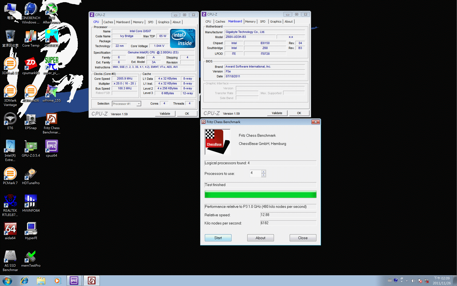The width and height of the screenshot is (457, 286).
Task: Open the Selection Processor #1 dropdown
Action: coord(126,104)
